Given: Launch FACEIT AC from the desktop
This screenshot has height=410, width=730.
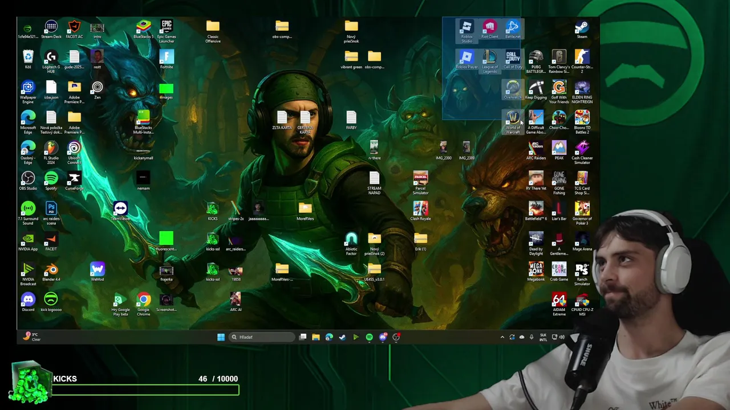Looking at the screenshot, I should click(74, 30).
